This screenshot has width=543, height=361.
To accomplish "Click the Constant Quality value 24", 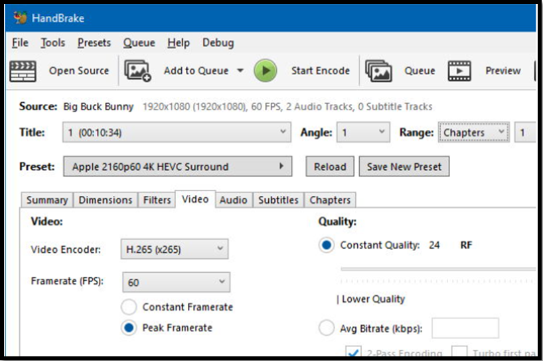I will click(x=434, y=245).
